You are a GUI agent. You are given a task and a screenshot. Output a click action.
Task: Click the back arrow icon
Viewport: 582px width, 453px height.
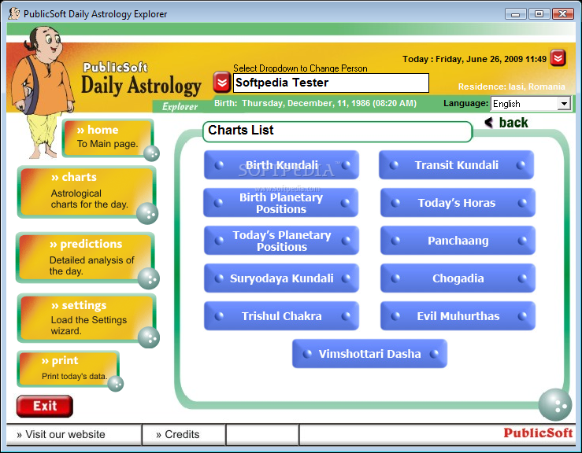click(x=489, y=123)
